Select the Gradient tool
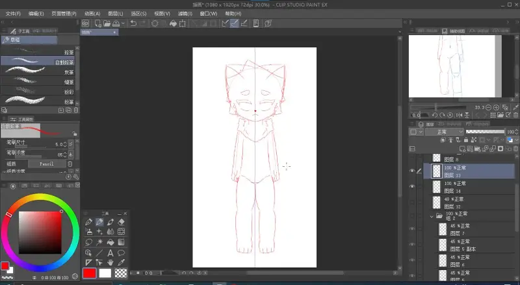This screenshot has height=285, width=520. point(121,242)
